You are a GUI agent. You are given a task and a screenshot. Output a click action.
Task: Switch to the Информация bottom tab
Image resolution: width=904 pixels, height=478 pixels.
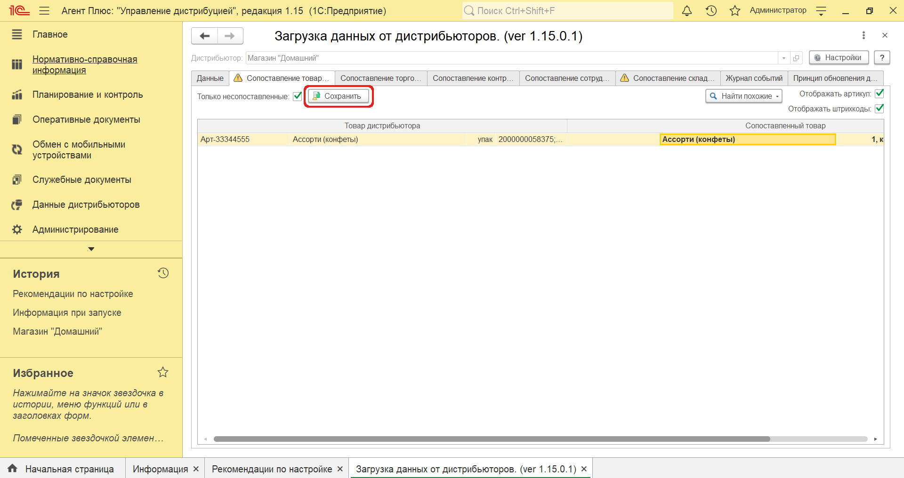pos(160,469)
